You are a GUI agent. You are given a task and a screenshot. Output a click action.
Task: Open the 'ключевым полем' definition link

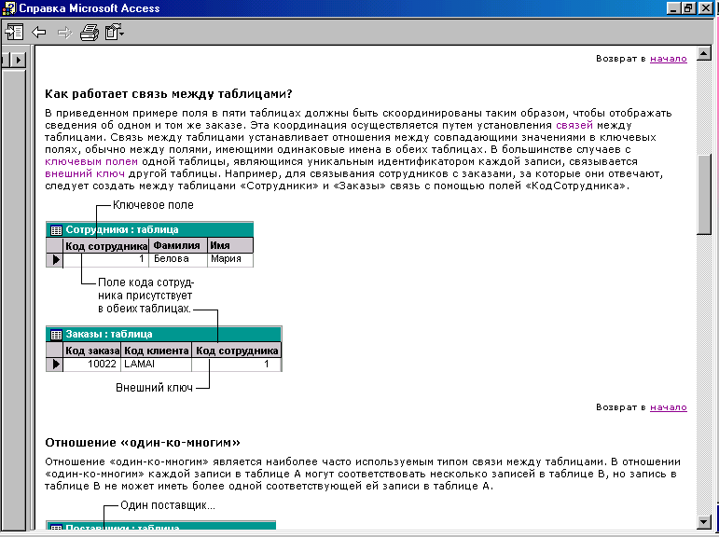[91, 161]
